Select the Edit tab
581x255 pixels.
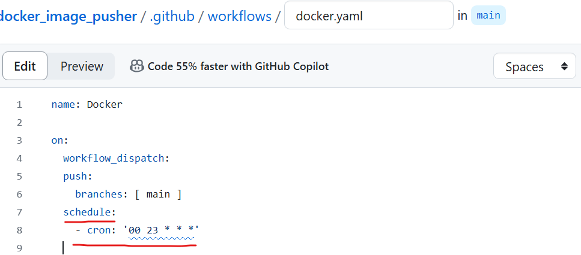click(x=25, y=66)
